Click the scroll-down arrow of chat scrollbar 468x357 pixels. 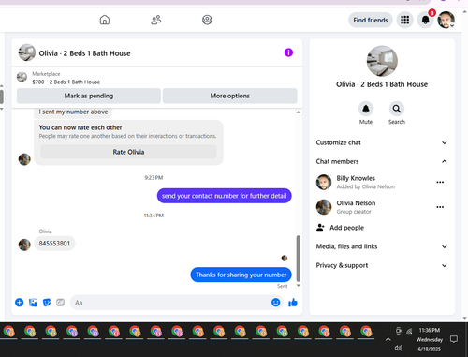(x=299, y=285)
